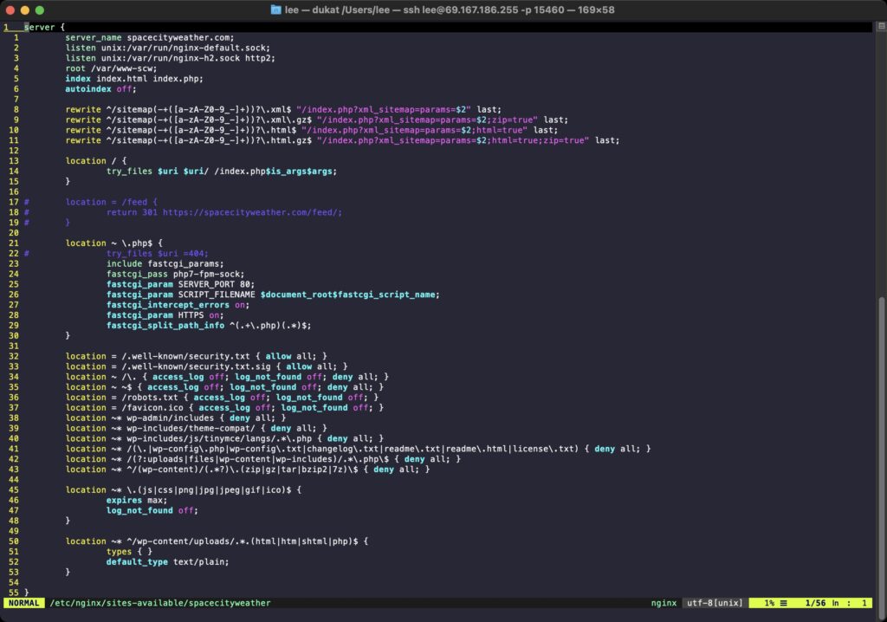Click the 'default_type text/plain' line
887x622 pixels.
point(167,561)
